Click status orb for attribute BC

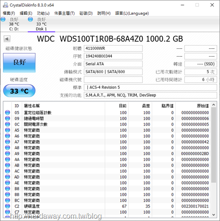pos(7,200)
